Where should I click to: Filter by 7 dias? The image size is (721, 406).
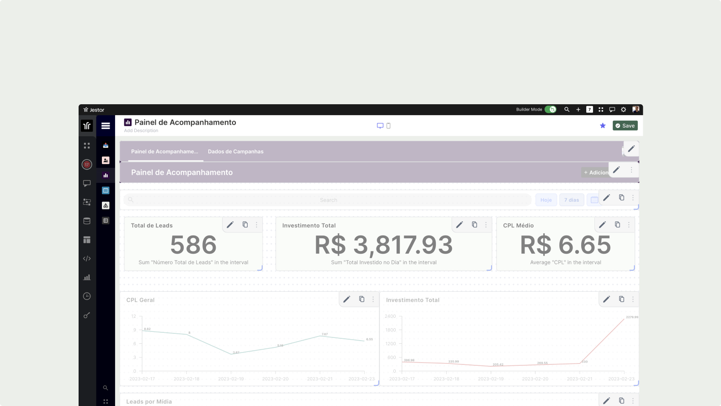(572, 200)
